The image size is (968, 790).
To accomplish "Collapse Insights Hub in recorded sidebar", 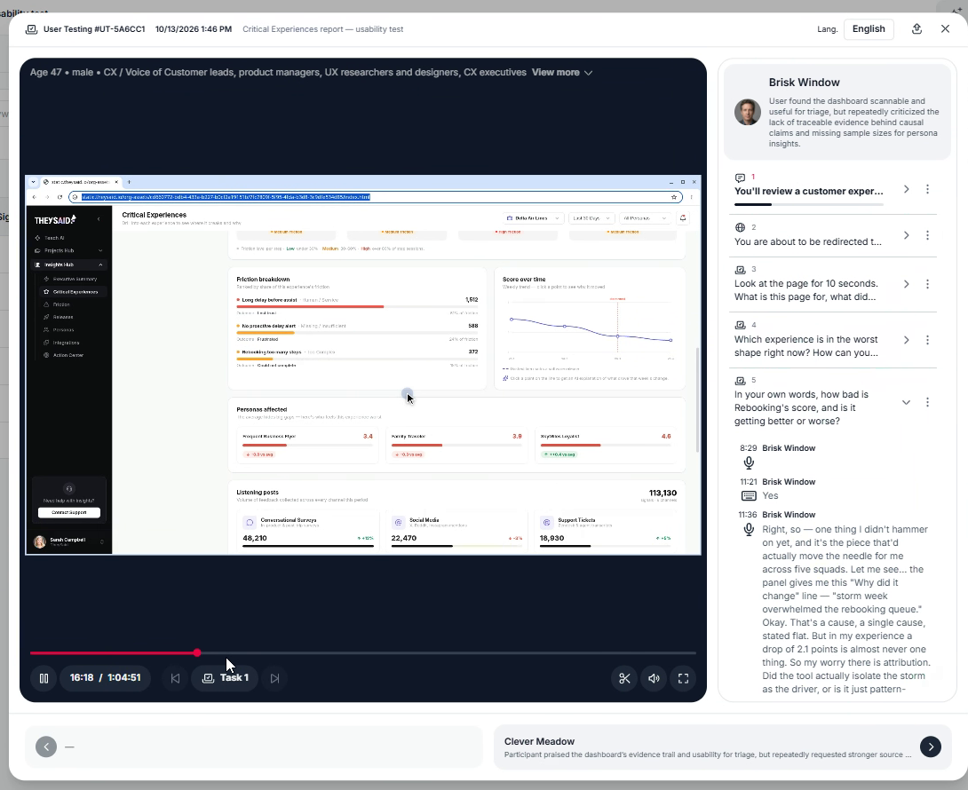I will pos(100,265).
